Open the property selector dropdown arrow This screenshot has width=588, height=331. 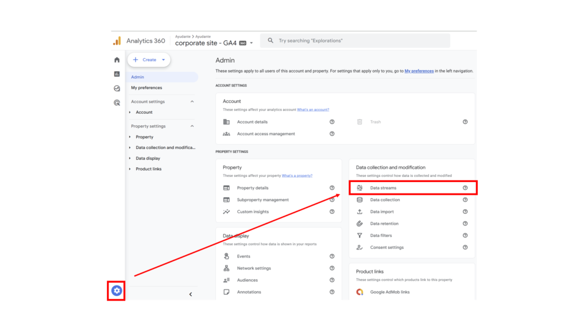[x=252, y=43]
